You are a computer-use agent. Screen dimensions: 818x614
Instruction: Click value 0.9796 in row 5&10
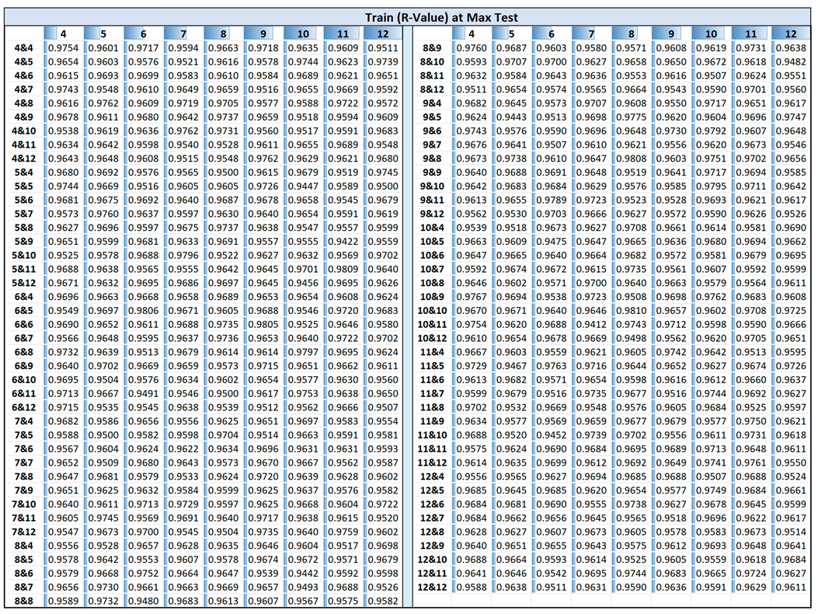tap(183, 255)
